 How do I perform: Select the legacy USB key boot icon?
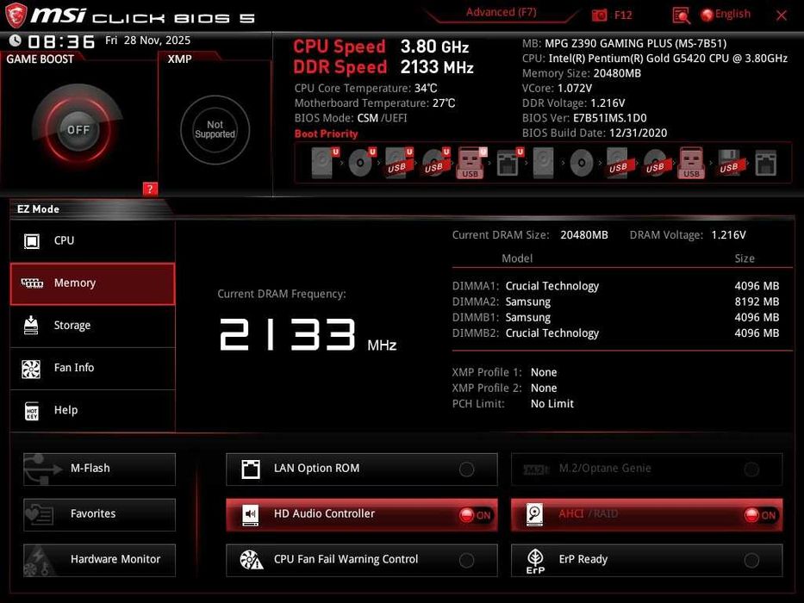691,163
